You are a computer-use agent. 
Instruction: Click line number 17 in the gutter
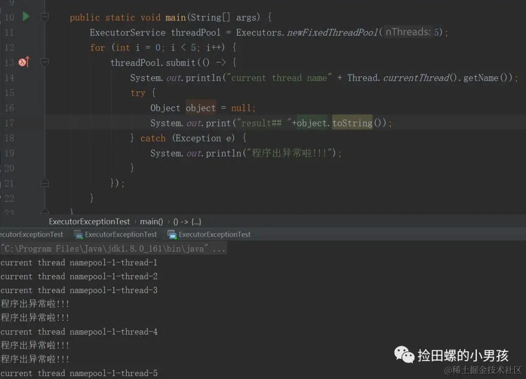[x=9, y=123]
